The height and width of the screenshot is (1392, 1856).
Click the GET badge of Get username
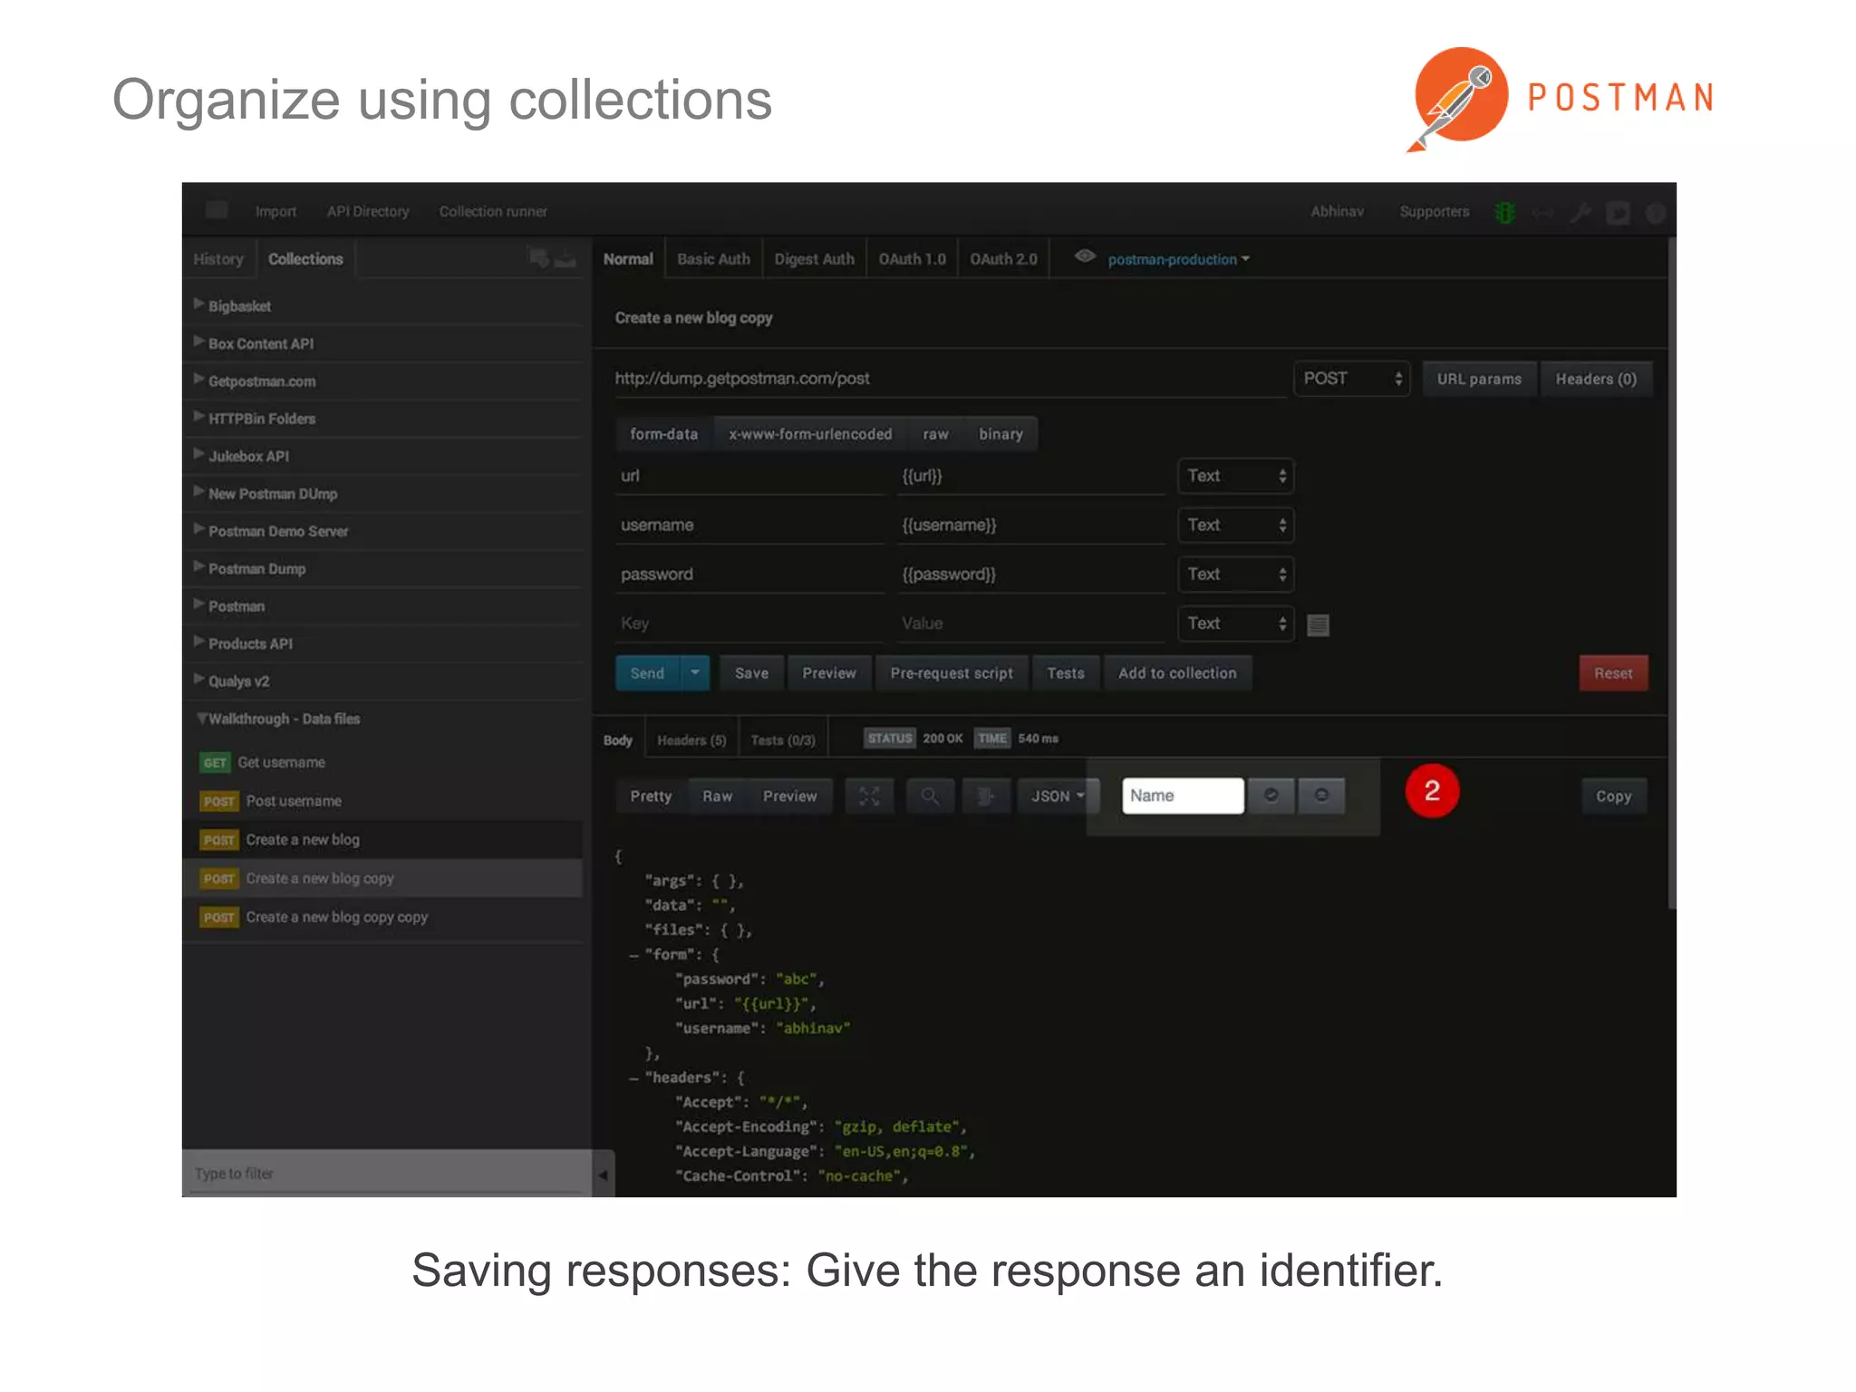pyautogui.click(x=215, y=762)
